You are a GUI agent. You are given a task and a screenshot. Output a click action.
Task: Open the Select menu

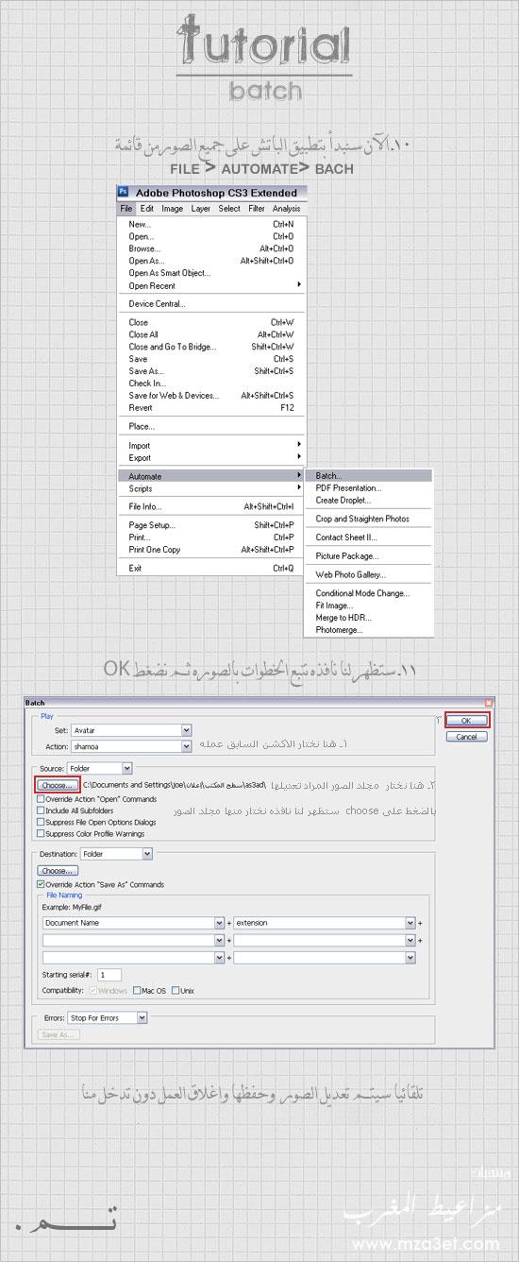click(229, 209)
